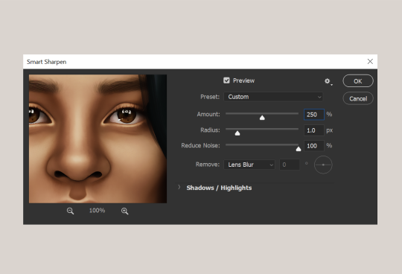This screenshot has height=274, width=402.
Task: Open the Remove dropdown set to Lens Blur
Action: point(249,165)
